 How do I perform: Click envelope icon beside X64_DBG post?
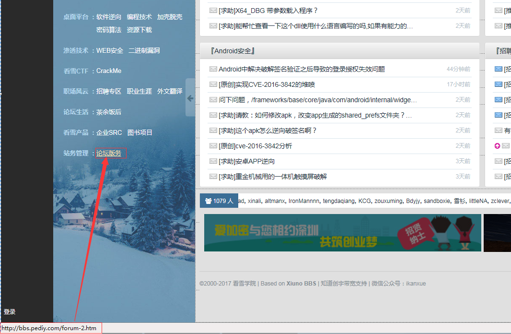tap(213, 11)
